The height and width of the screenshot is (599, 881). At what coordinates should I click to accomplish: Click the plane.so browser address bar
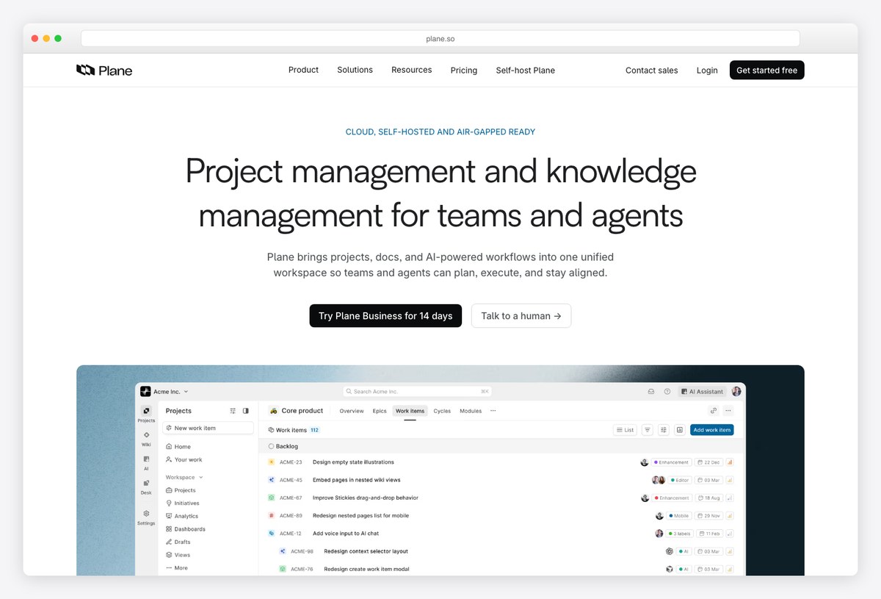440,38
